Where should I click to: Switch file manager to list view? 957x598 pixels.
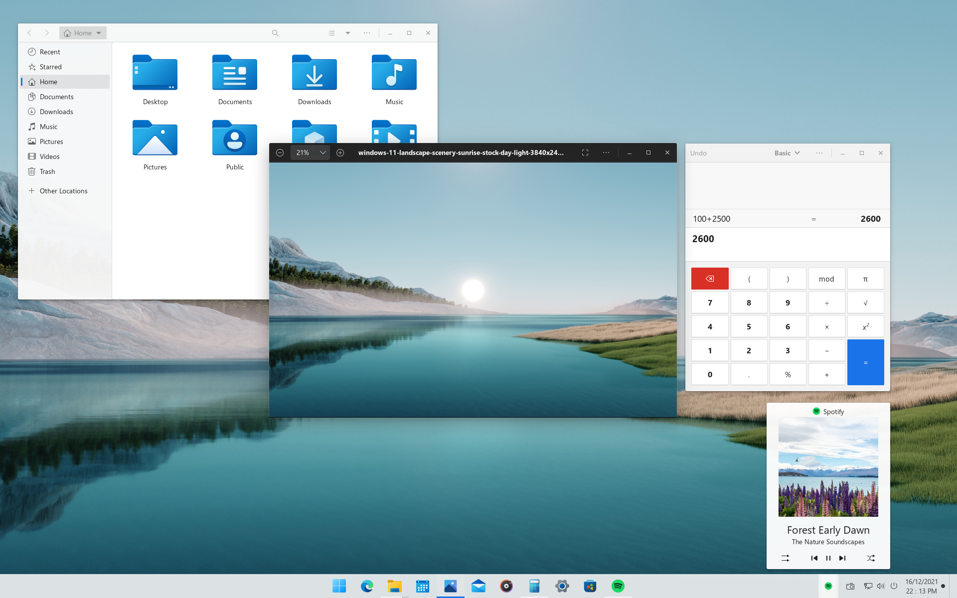point(331,33)
